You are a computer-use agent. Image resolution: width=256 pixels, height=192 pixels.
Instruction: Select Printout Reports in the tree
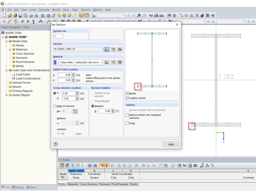[x=23, y=91]
